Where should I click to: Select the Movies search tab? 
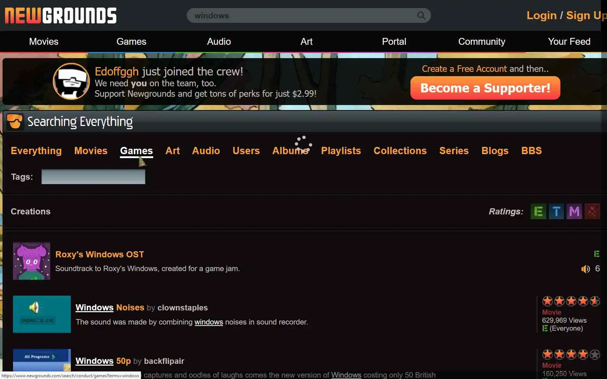click(91, 151)
